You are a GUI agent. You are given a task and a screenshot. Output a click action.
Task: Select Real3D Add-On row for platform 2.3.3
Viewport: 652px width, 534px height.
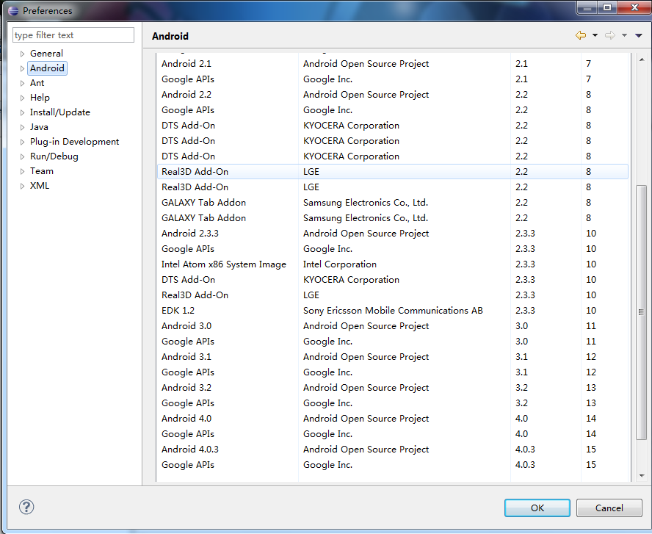click(393, 295)
